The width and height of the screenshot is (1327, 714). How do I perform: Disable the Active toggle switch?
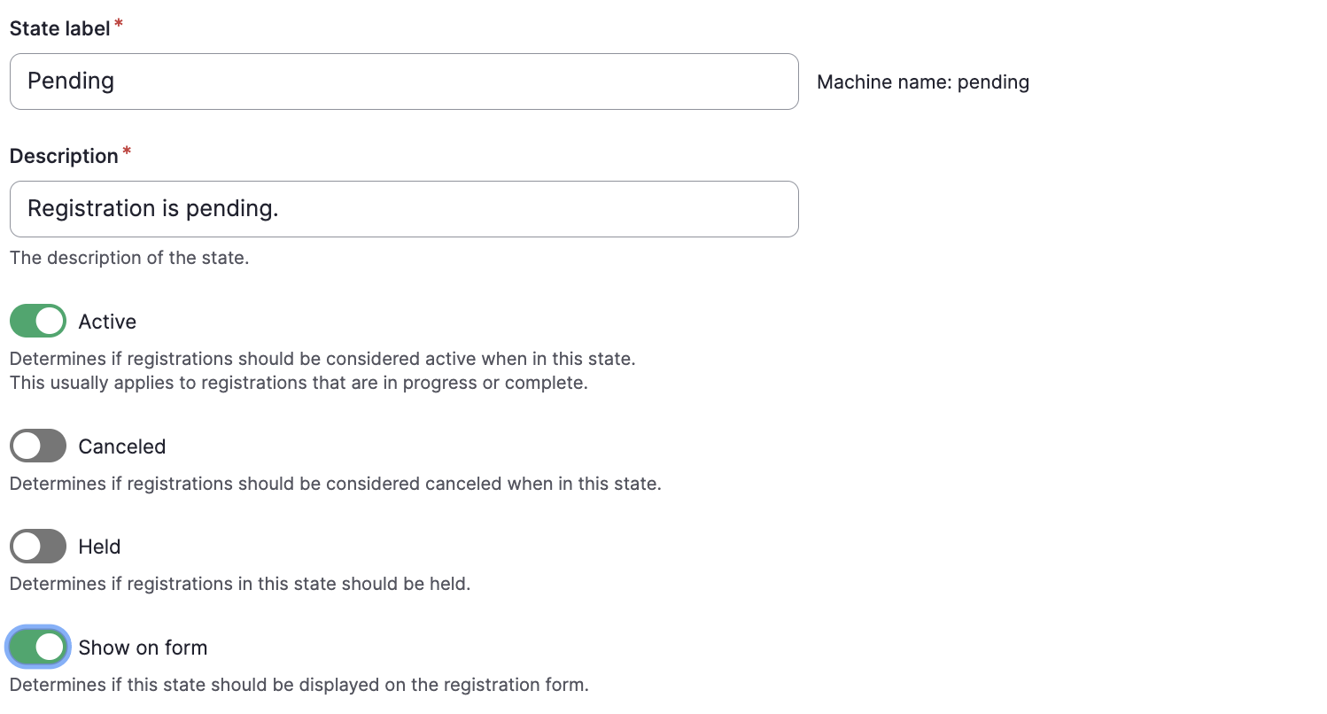(x=38, y=321)
